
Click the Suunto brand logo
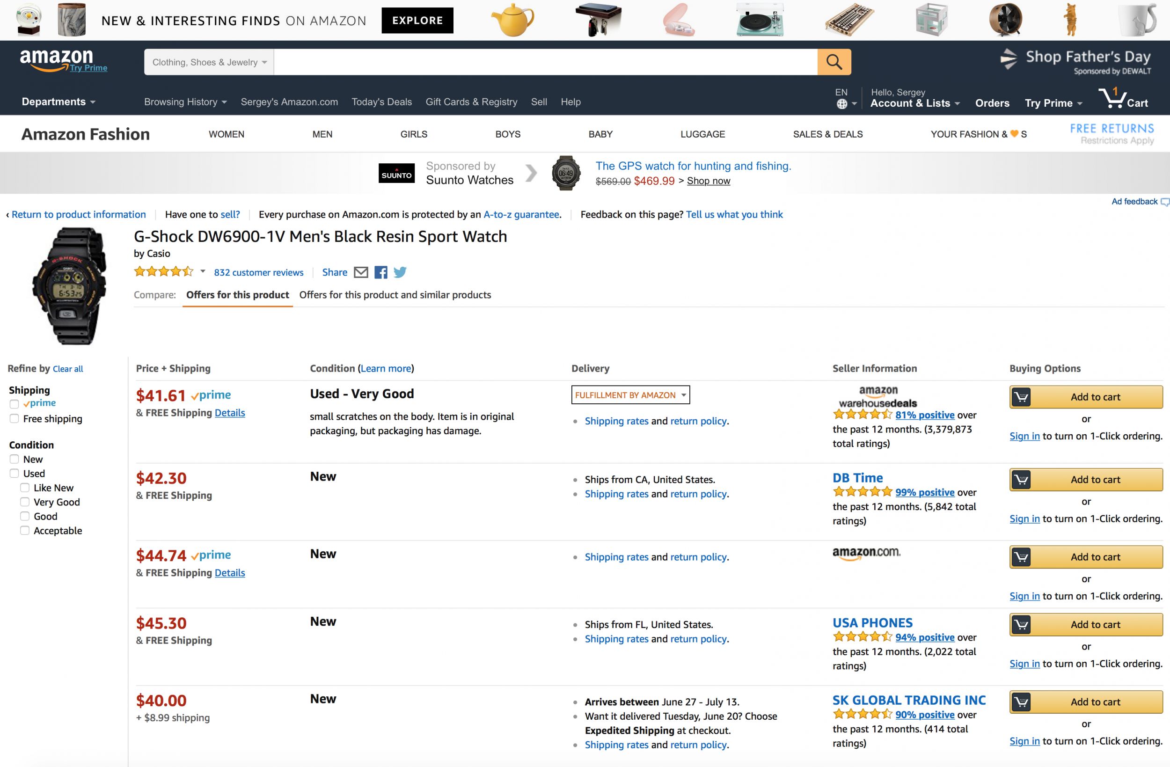coord(396,173)
